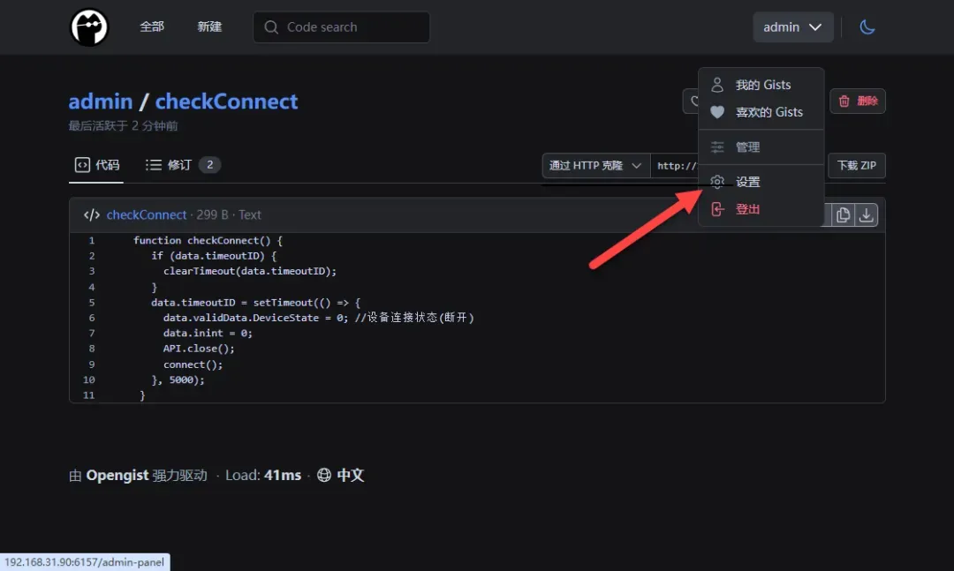Click the download file icon in the file header

(867, 214)
